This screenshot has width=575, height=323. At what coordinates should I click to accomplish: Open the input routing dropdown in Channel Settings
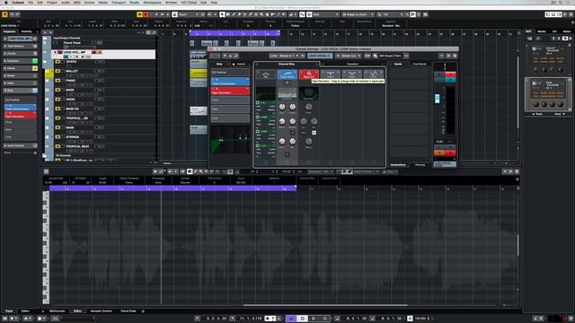tap(287, 56)
